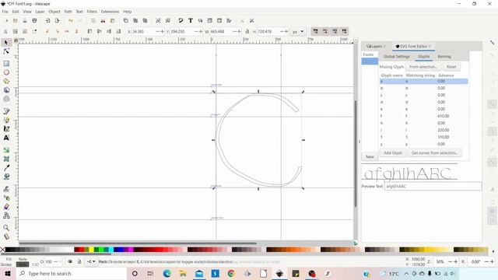Click the Import icon in toolbar
The width and height of the screenshot is (498, 280).
[x=47, y=21]
